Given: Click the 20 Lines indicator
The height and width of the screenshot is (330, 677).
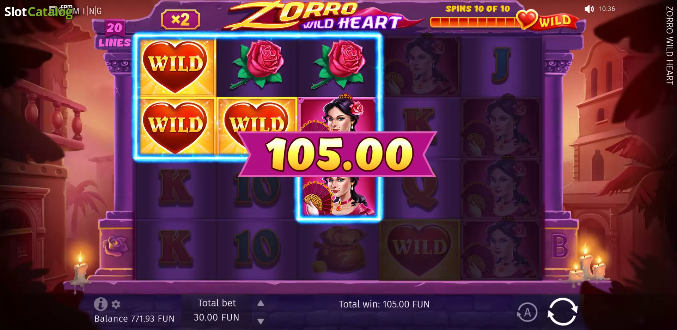Looking at the screenshot, I should point(115,35).
